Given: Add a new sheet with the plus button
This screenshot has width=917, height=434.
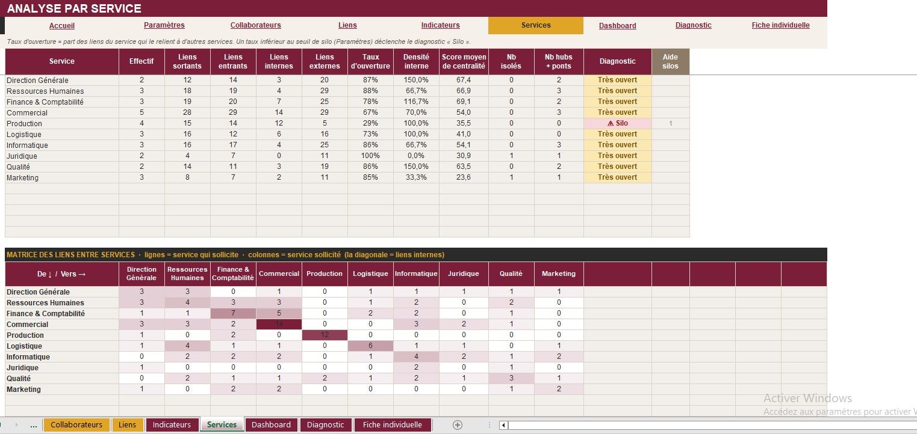Looking at the screenshot, I should pos(457,425).
